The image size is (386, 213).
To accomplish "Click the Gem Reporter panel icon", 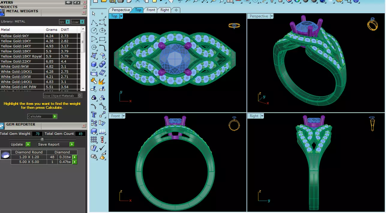I will pos(2,126).
